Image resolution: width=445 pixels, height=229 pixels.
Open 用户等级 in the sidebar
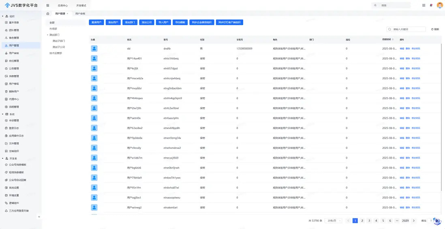(14, 84)
